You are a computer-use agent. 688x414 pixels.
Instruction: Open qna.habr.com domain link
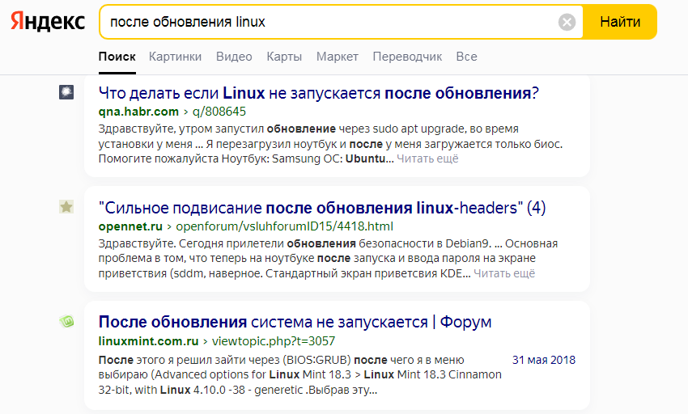click(x=138, y=112)
